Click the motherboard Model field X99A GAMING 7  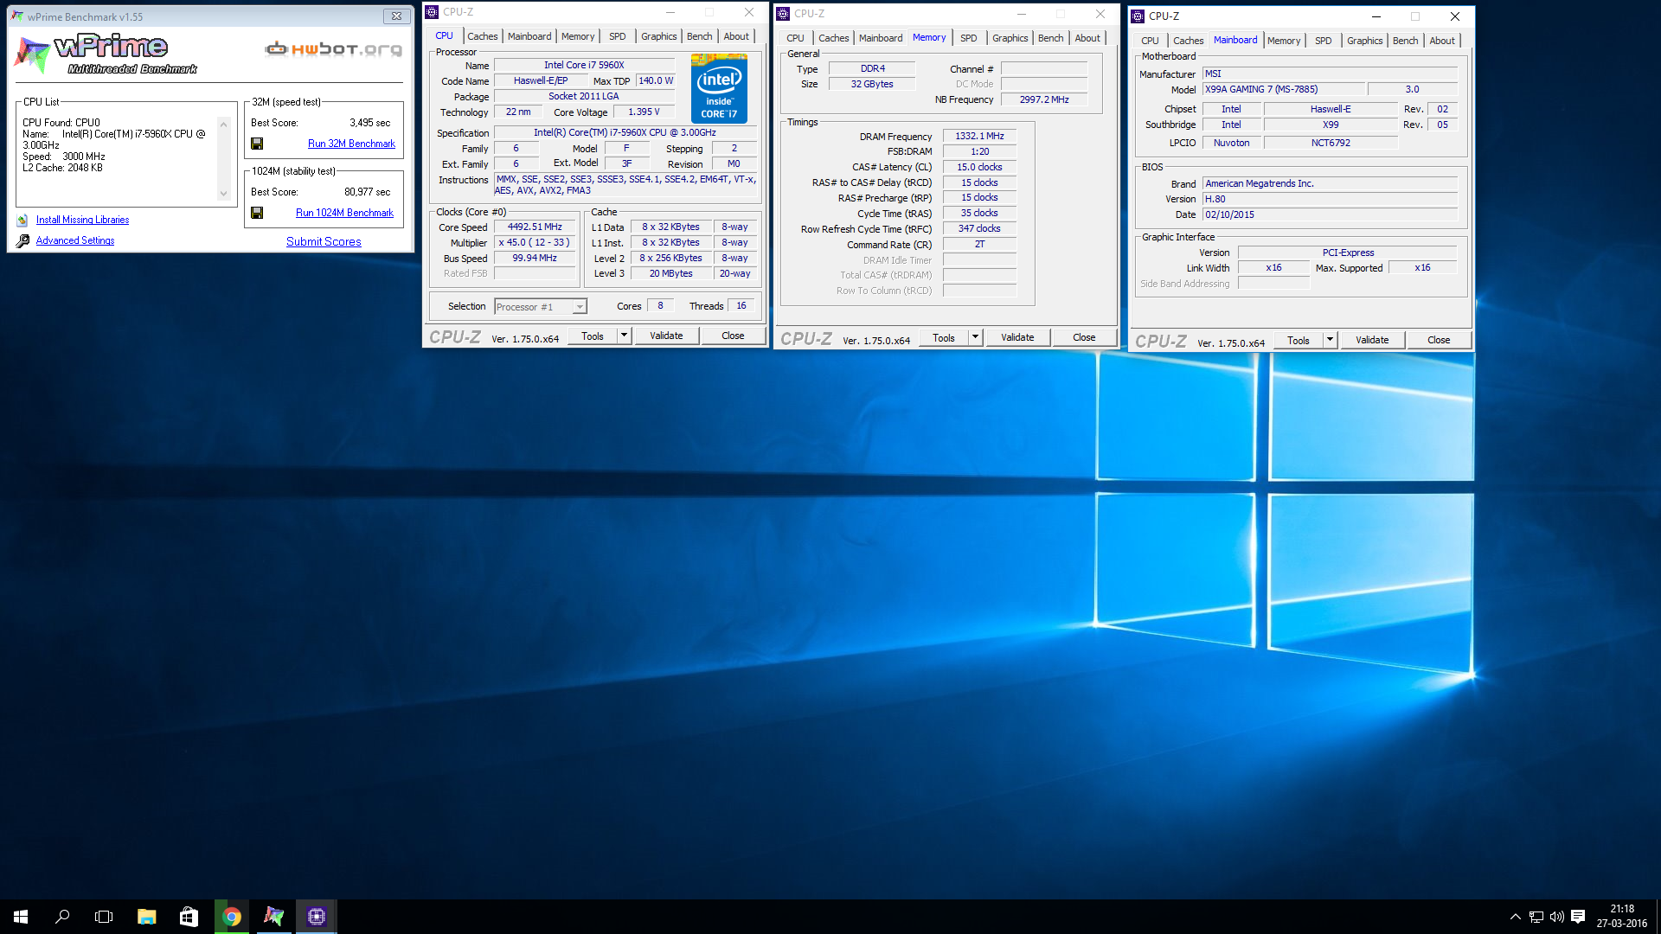point(1284,90)
